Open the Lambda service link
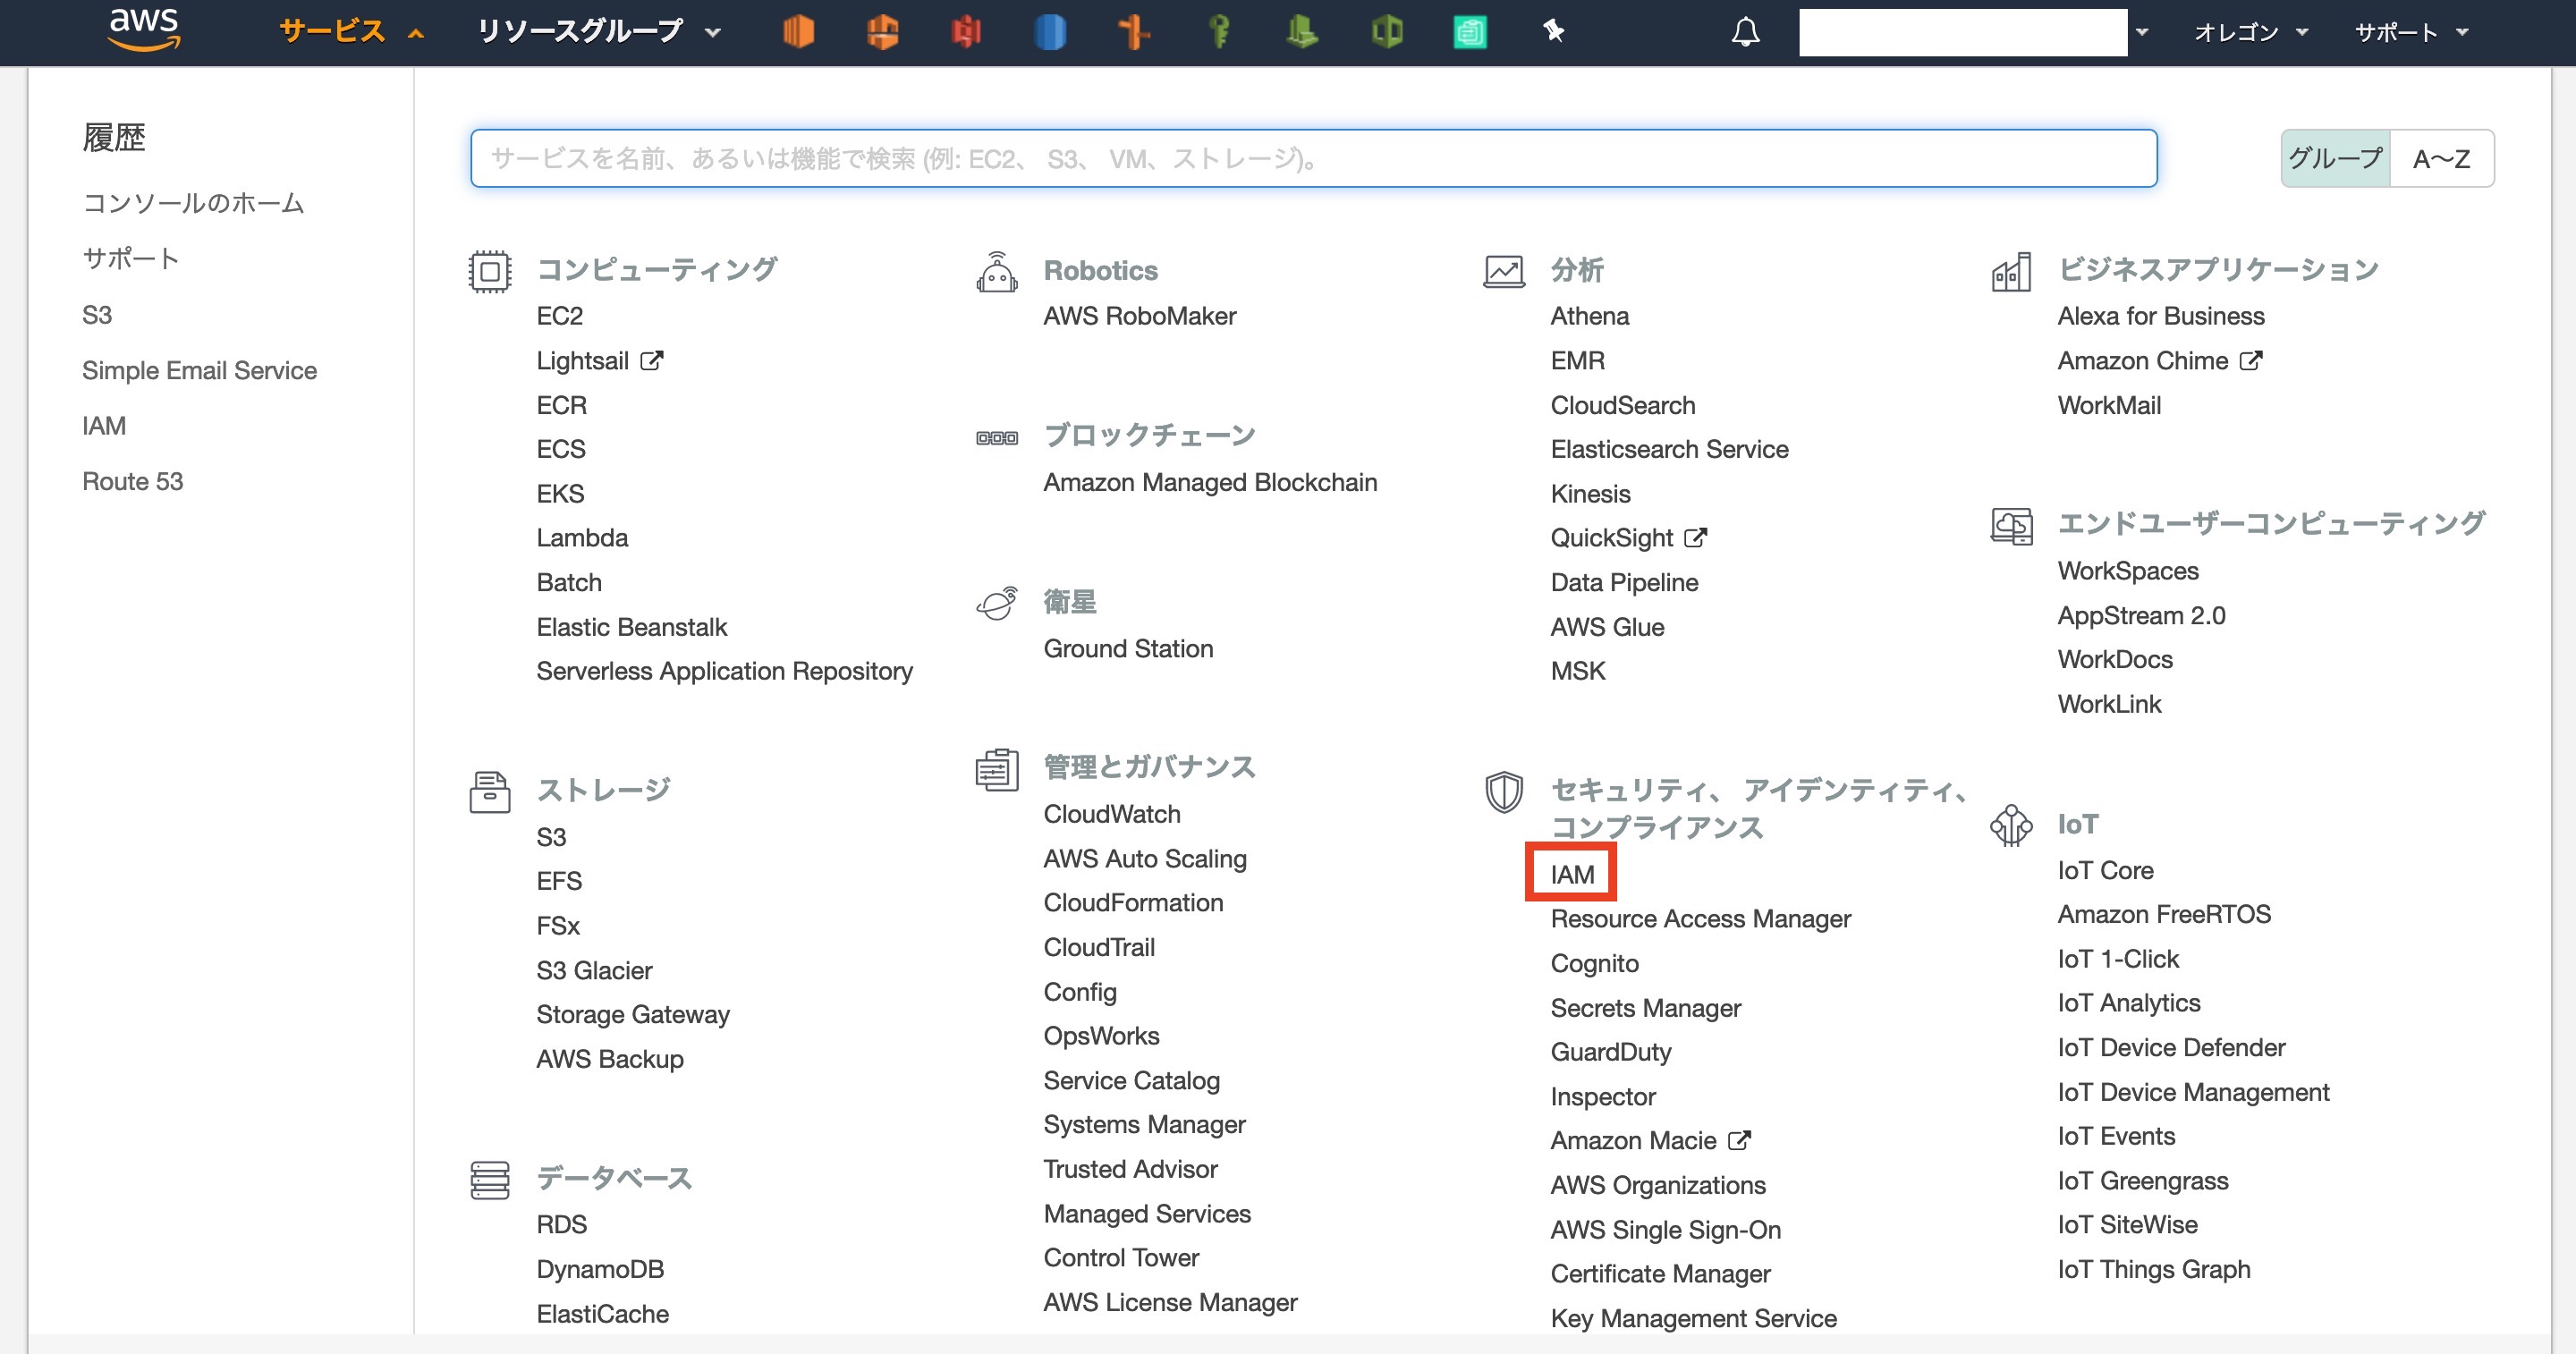 click(582, 538)
